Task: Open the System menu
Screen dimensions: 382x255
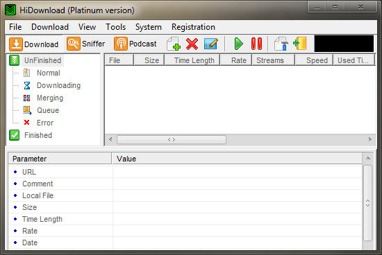Action: tap(149, 27)
